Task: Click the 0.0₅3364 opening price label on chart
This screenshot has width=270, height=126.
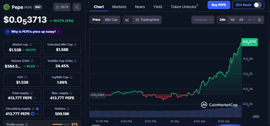Action: [x=98, y=95]
